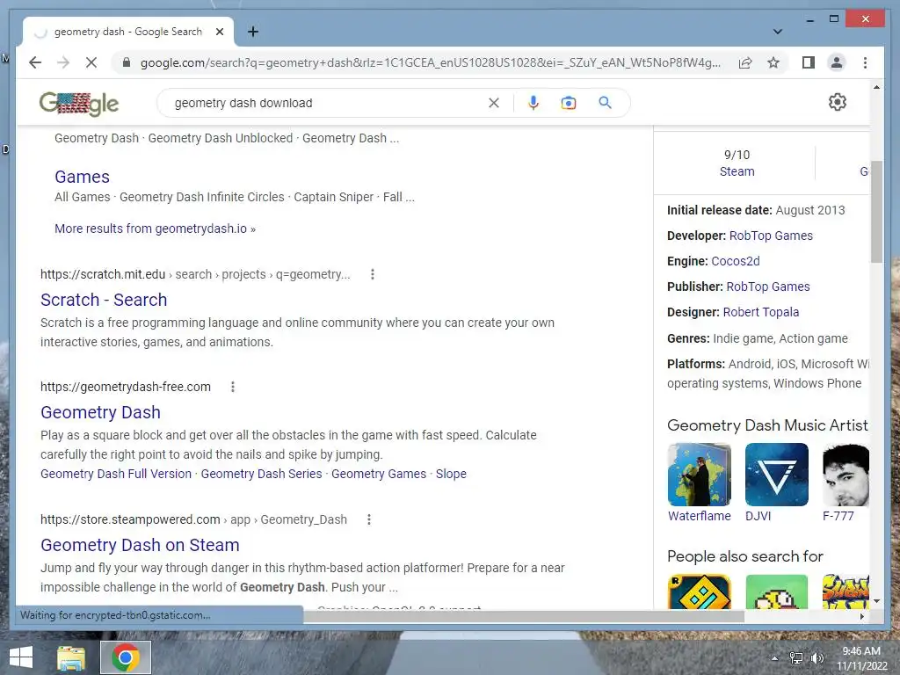Open the network tray icon
900x675 pixels.
[x=796, y=658]
